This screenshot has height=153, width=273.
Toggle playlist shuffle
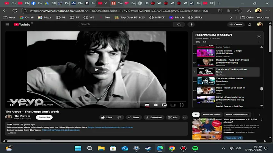pos(204,42)
